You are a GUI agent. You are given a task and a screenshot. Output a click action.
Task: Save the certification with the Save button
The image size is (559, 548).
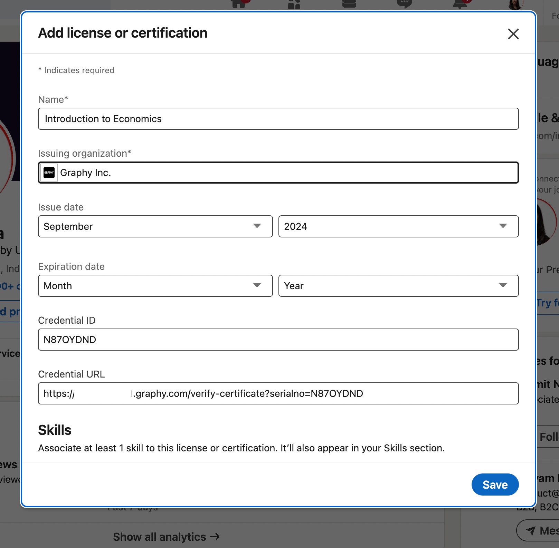(495, 485)
